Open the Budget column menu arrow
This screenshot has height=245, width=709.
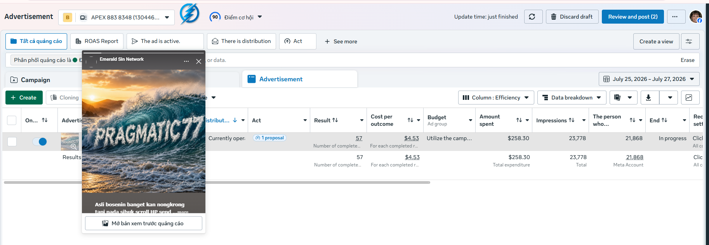pos(470,120)
